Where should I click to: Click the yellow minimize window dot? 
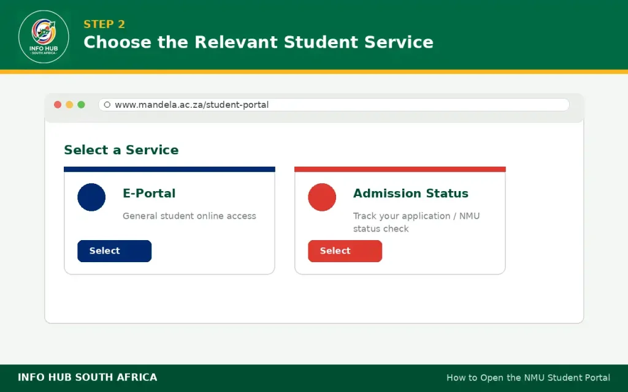(69, 105)
